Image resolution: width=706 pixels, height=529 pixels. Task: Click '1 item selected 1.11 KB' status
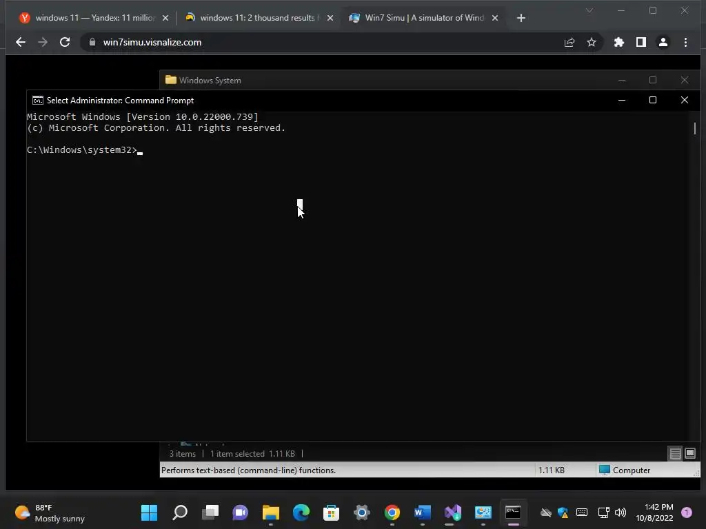click(252, 454)
